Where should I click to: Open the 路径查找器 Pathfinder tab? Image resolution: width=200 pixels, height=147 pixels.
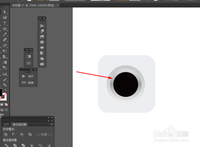click(x=20, y=124)
